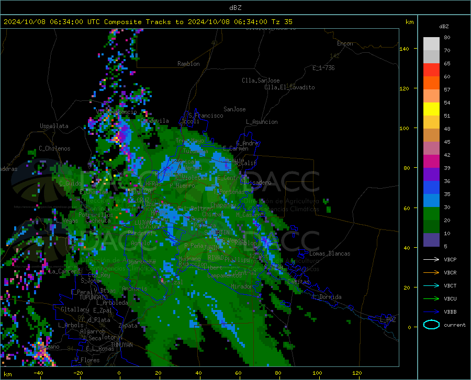Click the 'Algarrob' place label
The image size is (471, 380).
[93, 331]
